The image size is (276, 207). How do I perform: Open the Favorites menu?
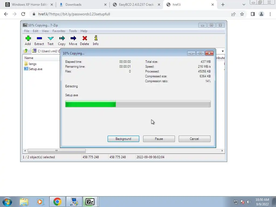point(59,31)
